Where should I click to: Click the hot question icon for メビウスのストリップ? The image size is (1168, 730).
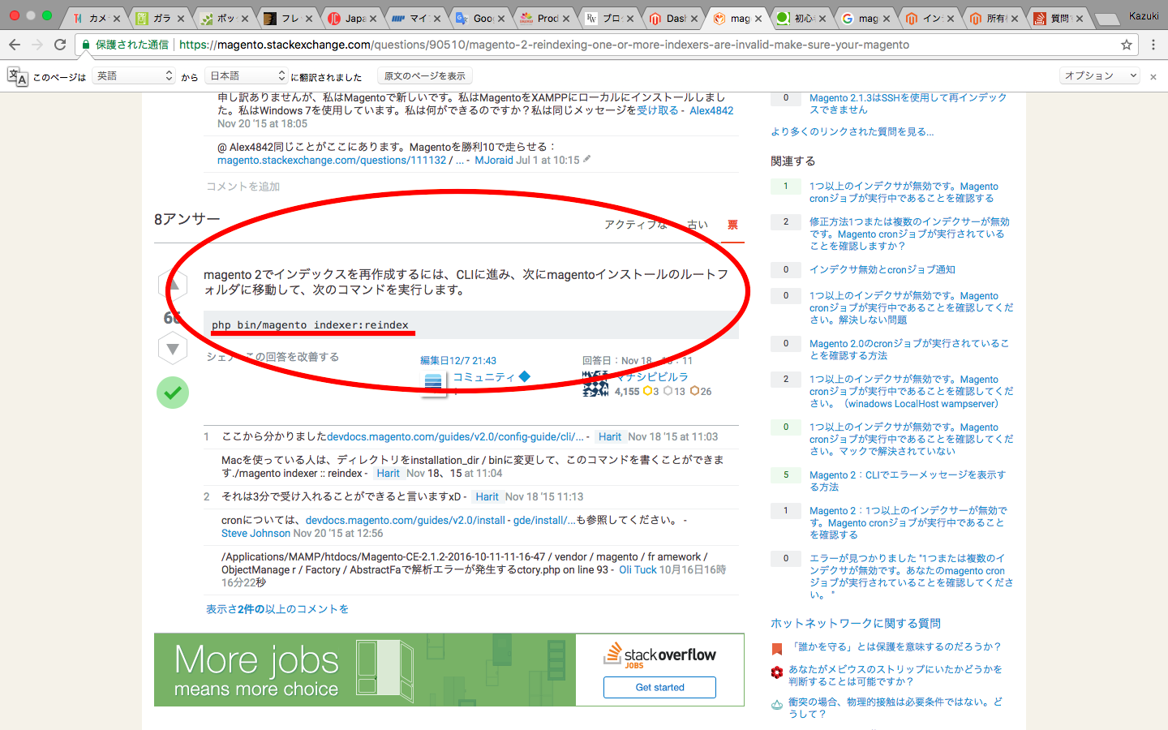(x=777, y=672)
